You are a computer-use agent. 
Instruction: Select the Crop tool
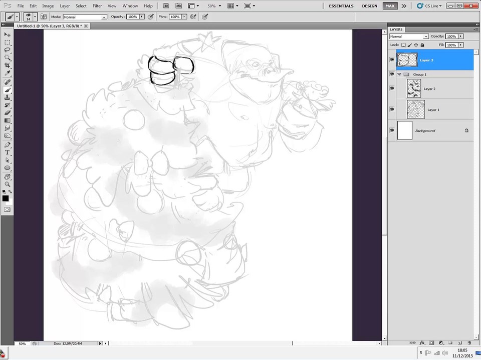7,65
